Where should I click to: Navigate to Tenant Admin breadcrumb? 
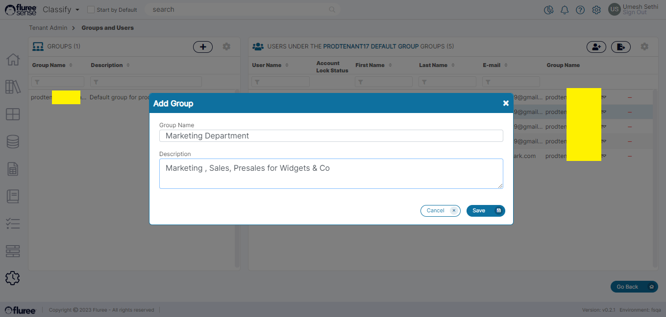(x=48, y=28)
